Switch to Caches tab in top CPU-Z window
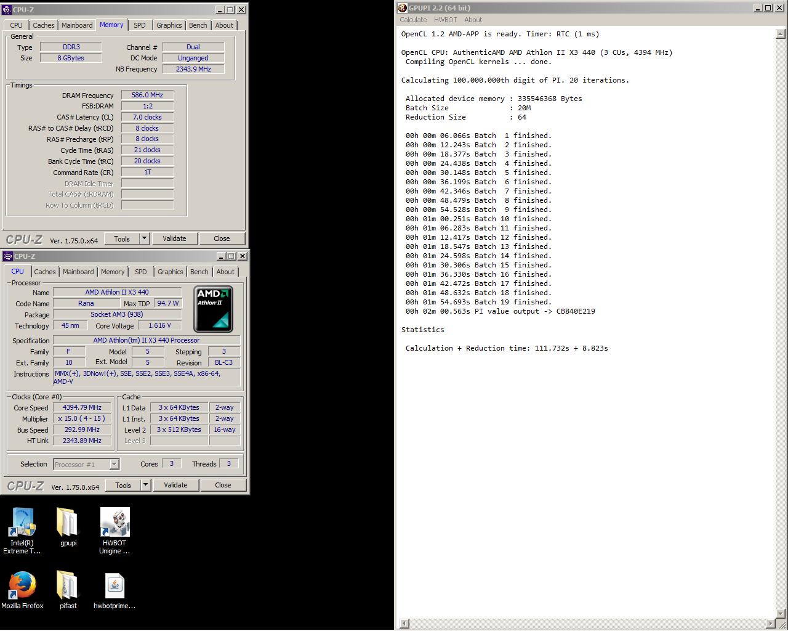 (43, 25)
